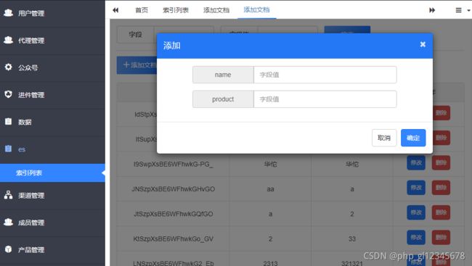Click the clipboard icon beside es
Viewport: 472px width, 266px height.
click(x=8, y=149)
